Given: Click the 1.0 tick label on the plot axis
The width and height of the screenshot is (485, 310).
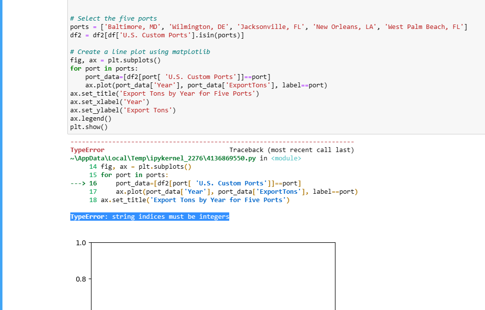Looking at the screenshot, I should click(82, 243).
